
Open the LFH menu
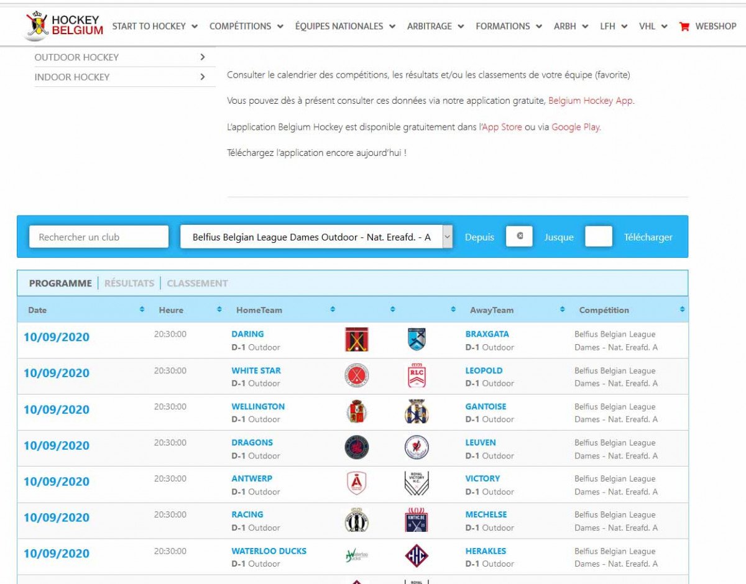(614, 26)
